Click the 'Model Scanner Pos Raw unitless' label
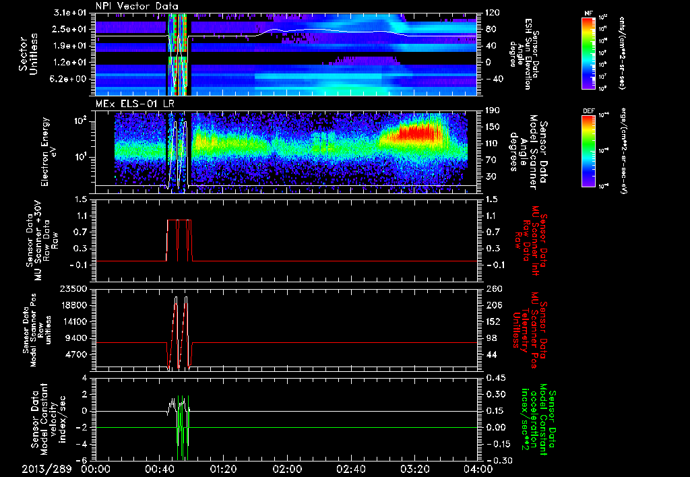The width and height of the screenshot is (690, 477). tap(38, 330)
